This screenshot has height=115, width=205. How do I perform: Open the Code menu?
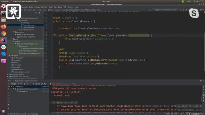pos(31,7)
